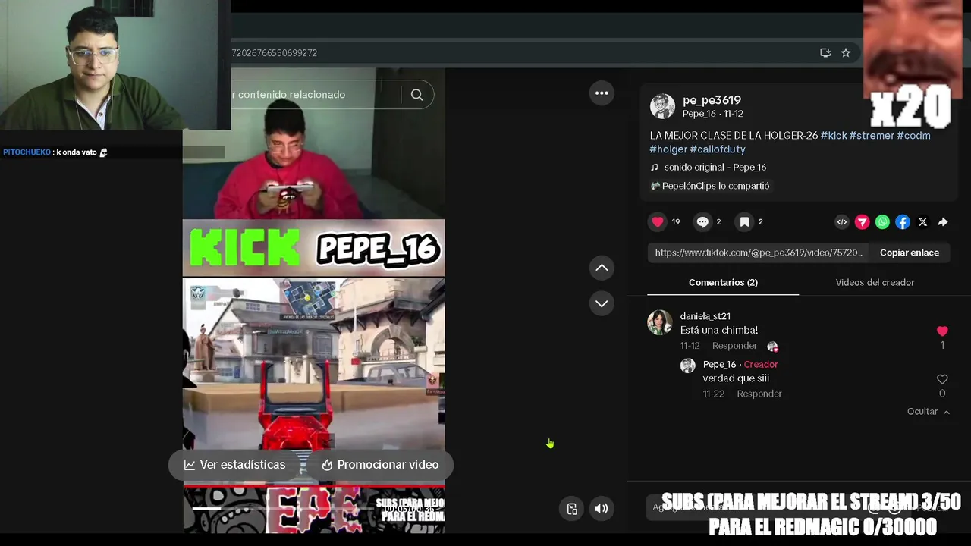Open Pepe_16 reply avatar
971x546 pixels.
(688, 366)
